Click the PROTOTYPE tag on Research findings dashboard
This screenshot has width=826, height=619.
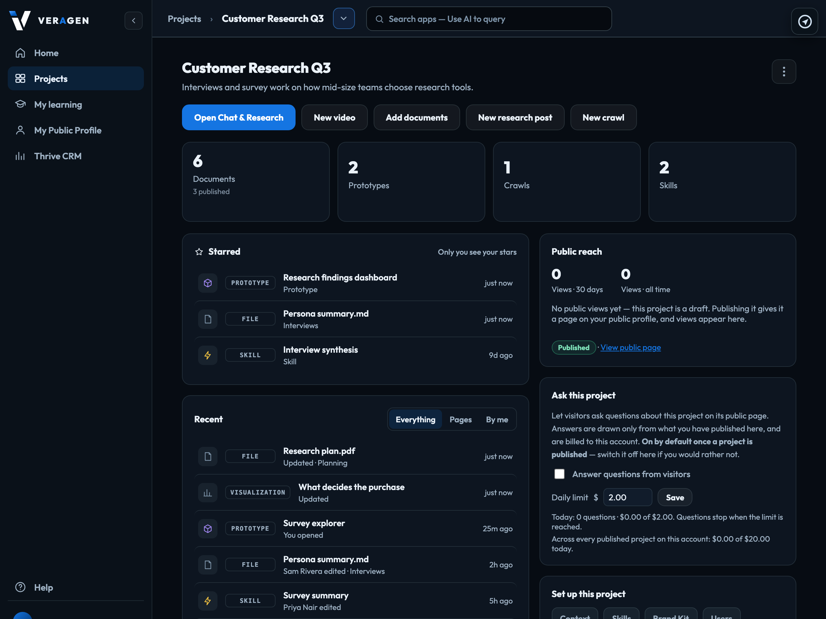tap(250, 283)
